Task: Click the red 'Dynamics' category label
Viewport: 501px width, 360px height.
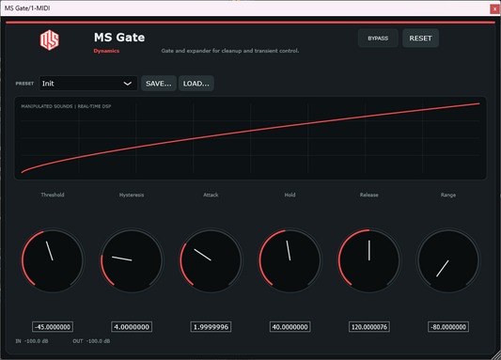Action: click(106, 51)
